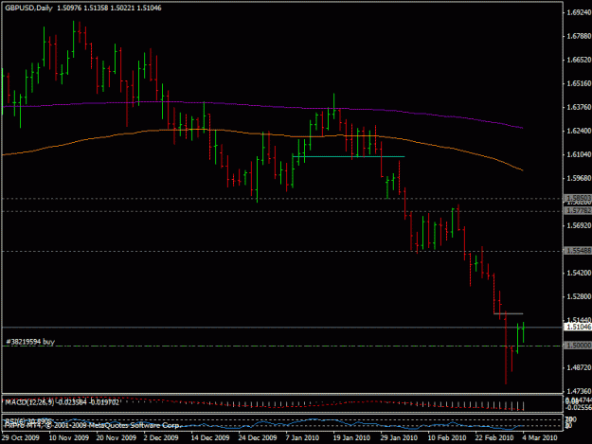Click the date label 29 Jan 2010
Image resolution: width=592 pixels, height=444 pixels.
tap(399, 437)
